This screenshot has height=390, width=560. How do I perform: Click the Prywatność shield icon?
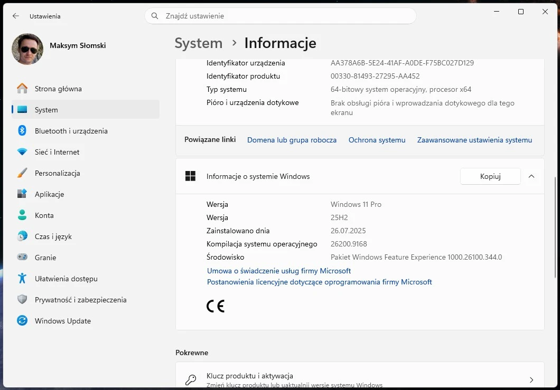point(22,299)
